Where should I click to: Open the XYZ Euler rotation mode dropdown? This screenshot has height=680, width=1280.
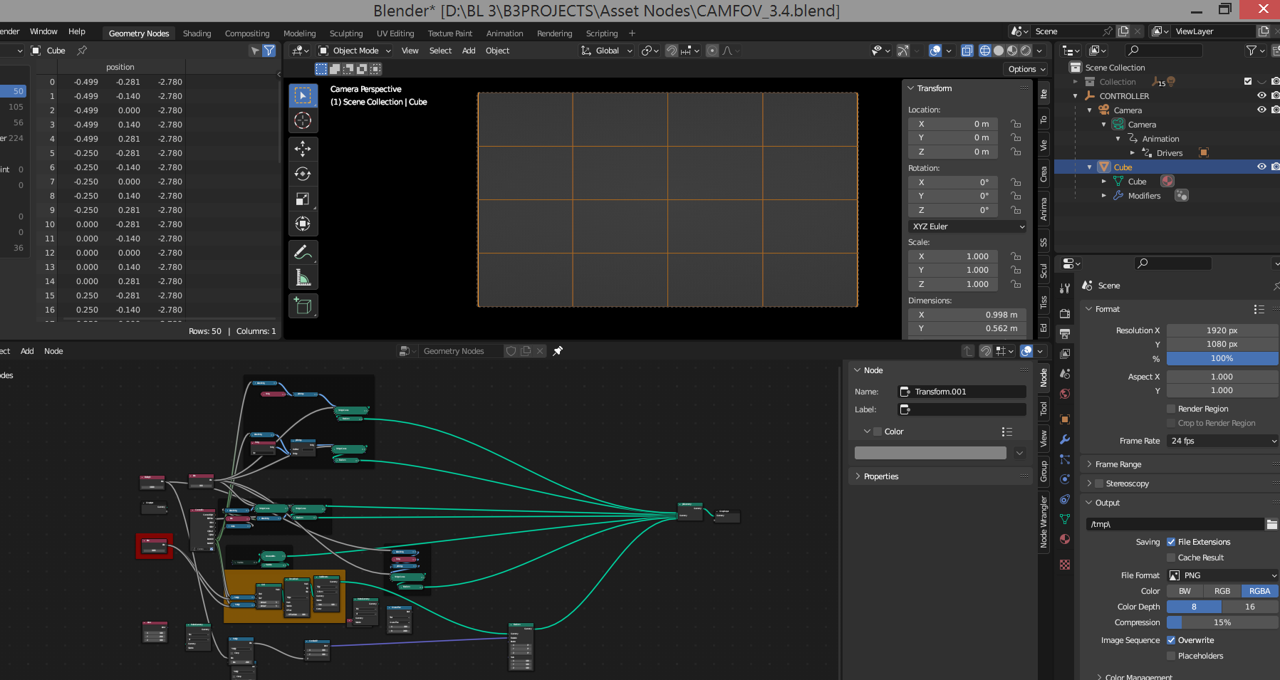coord(967,226)
